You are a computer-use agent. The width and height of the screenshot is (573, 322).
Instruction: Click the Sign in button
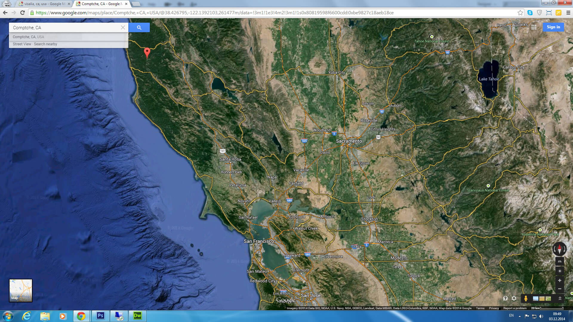(x=553, y=27)
